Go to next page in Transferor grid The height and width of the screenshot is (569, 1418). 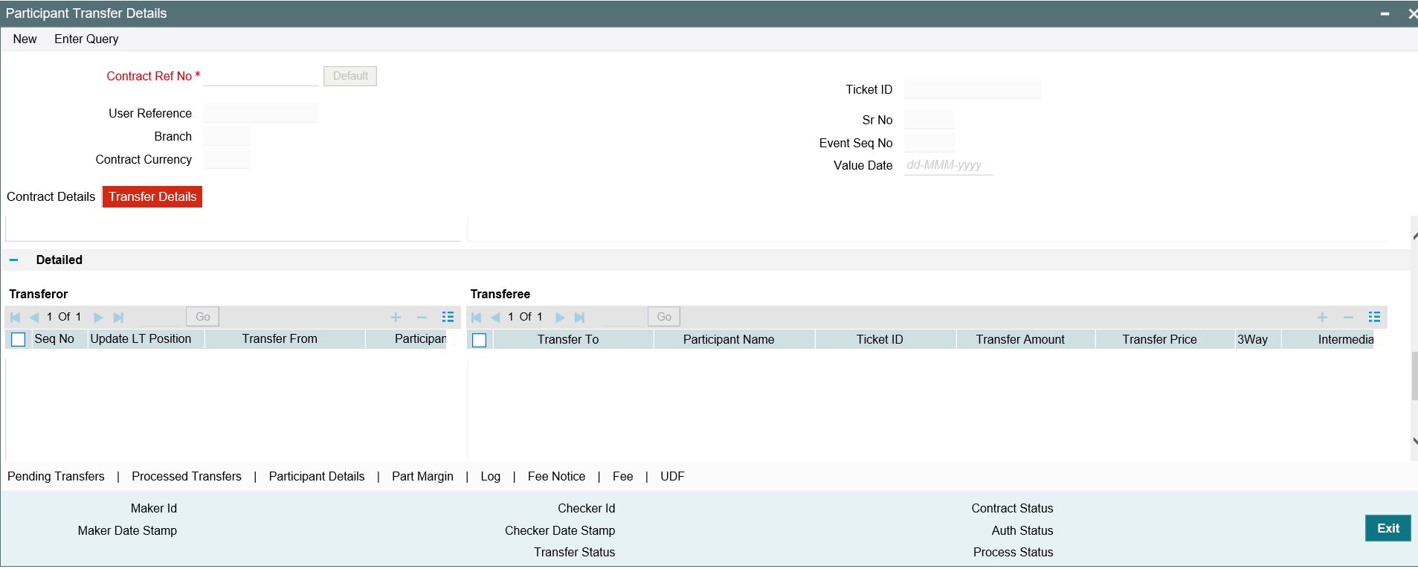[98, 318]
